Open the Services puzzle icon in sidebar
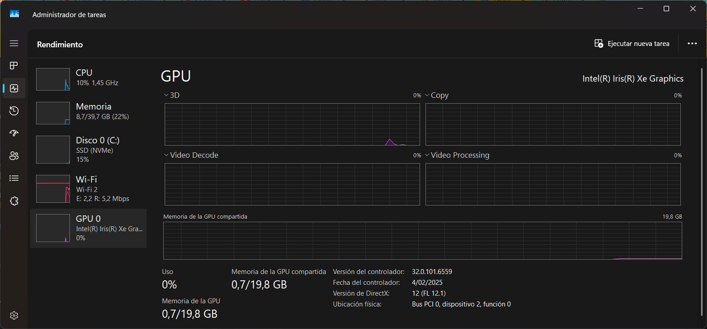The height and width of the screenshot is (329, 707). 14,201
